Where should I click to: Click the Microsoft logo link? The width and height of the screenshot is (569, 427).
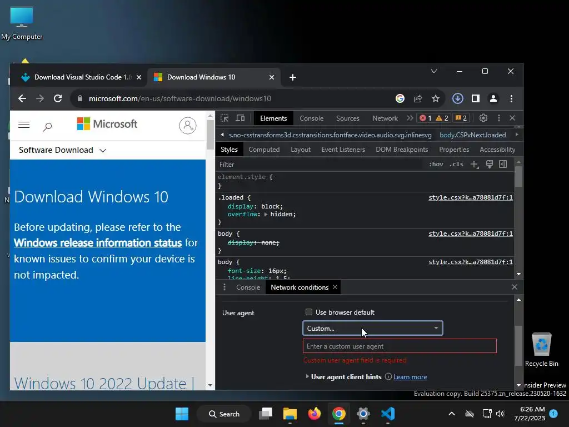pos(107,124)
